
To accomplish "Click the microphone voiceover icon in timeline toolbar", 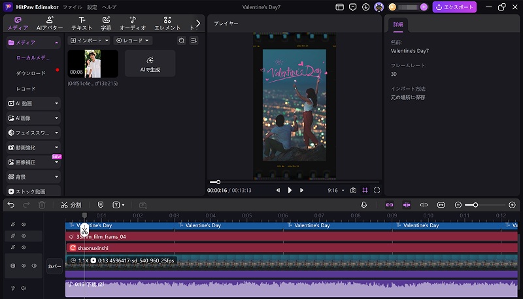I will [x=363, y=205].
